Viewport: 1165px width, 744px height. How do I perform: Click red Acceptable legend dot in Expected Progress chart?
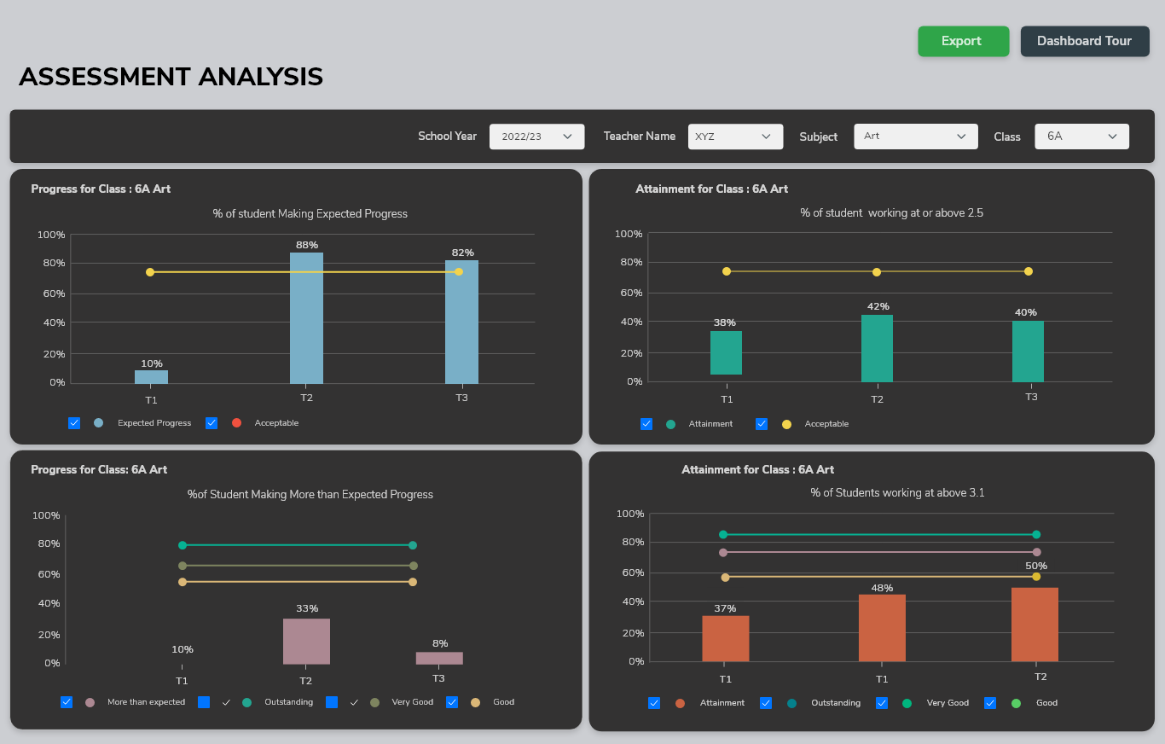236,423
